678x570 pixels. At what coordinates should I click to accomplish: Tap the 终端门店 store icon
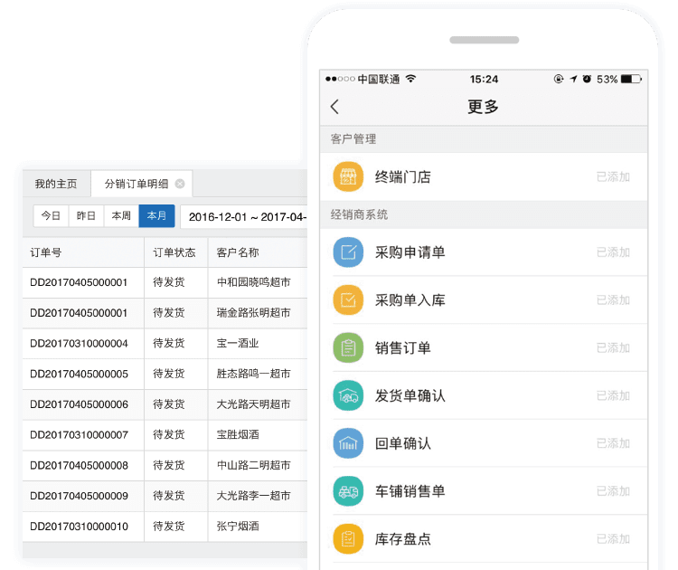[x=348, y=177]
